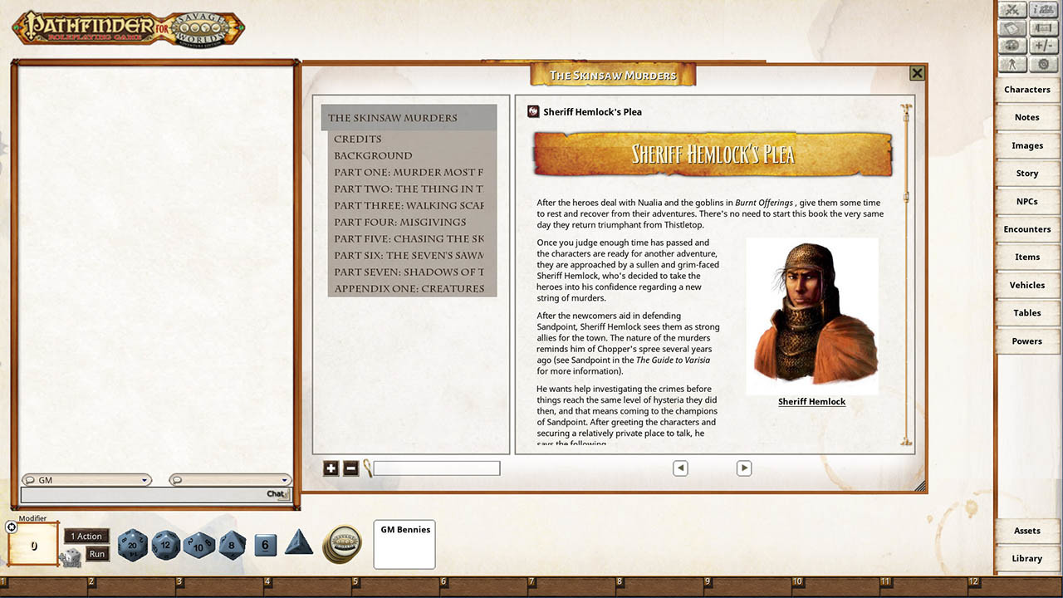The image size is (1063, 598).
Task: Pick the d10 die
Action: [x=198, y=545]
